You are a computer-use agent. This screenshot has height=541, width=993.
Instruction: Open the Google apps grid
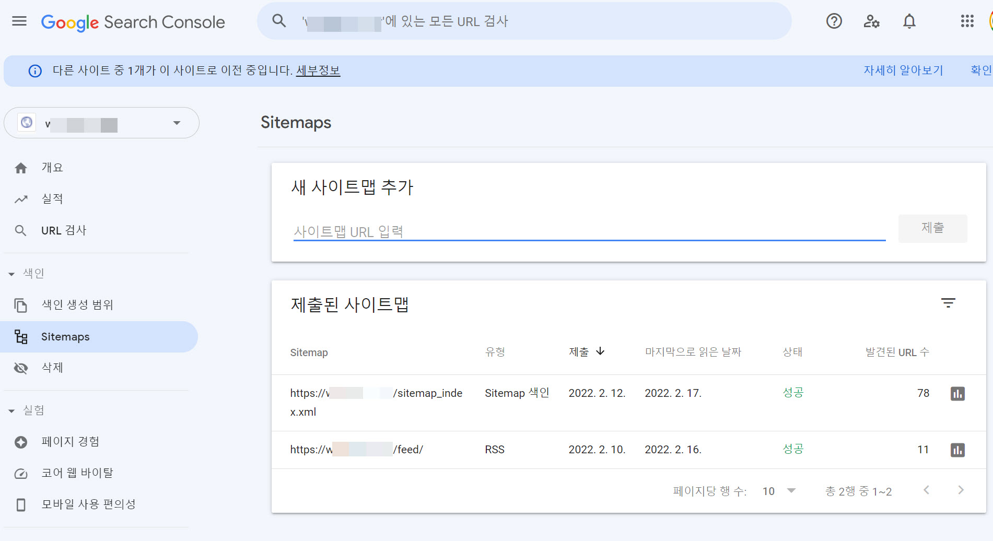[967, 21]
